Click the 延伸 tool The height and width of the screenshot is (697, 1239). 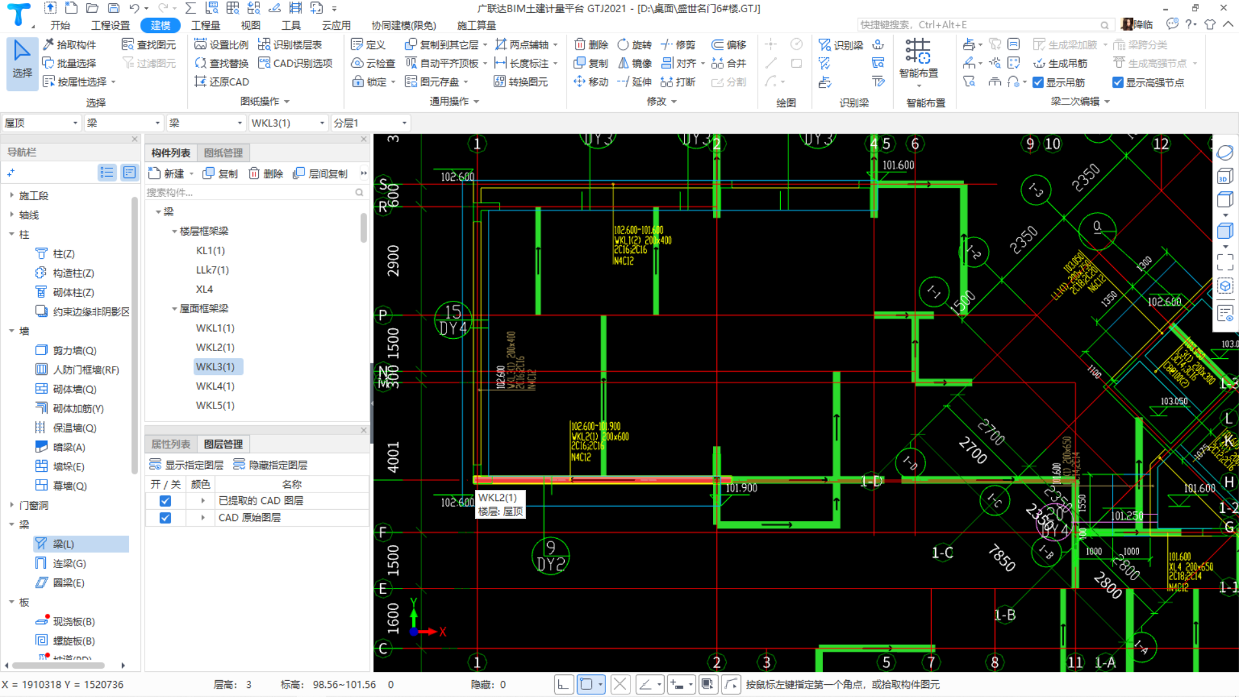(x=634, y=82)
